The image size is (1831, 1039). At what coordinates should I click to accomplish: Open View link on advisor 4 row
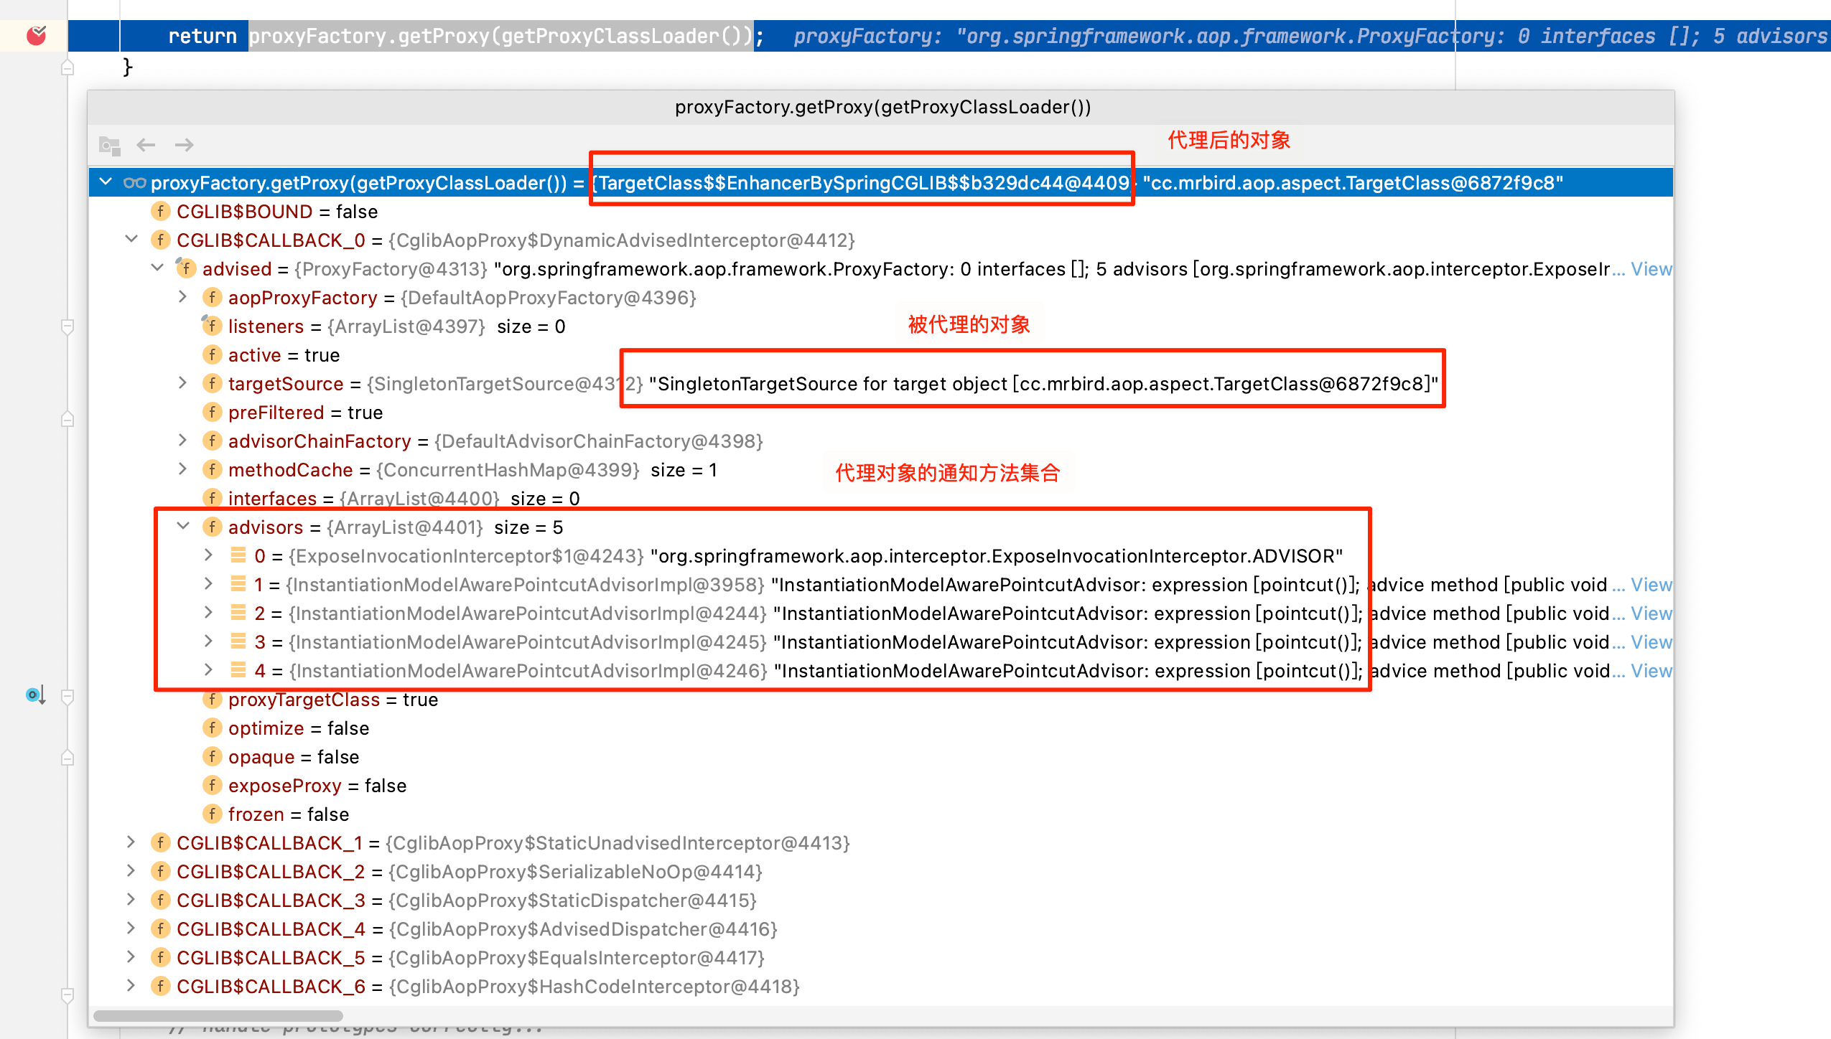pos(1651,671)
